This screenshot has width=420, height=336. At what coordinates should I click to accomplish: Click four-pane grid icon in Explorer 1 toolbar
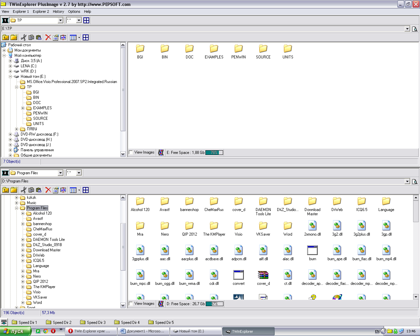[x=86, y=37]
